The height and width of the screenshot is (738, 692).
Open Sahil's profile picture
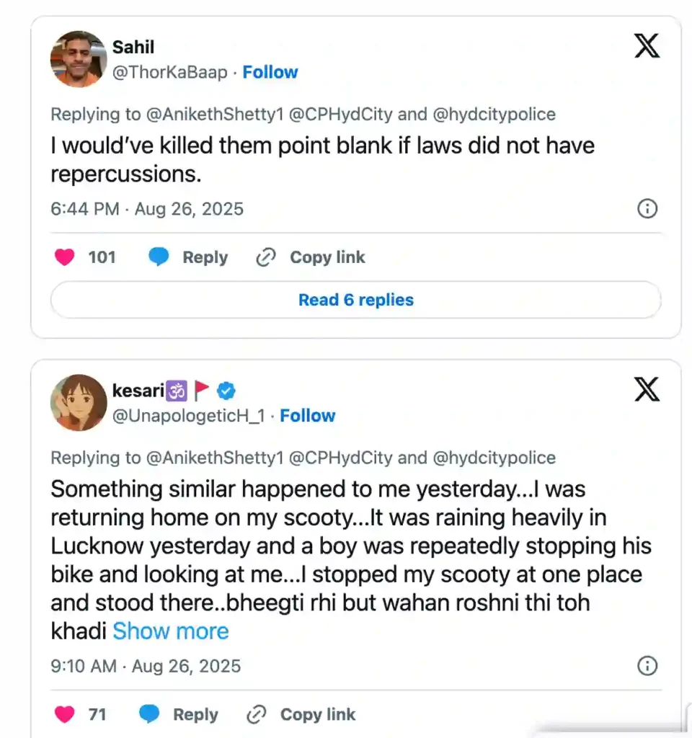point(79,59)
